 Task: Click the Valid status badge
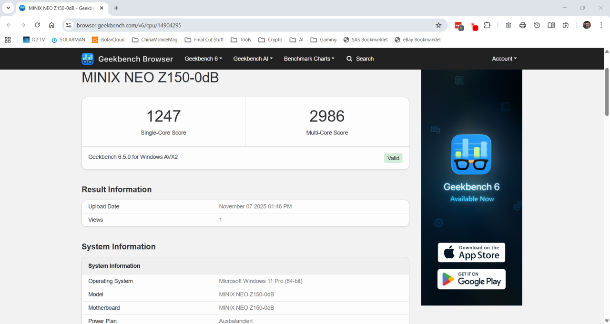click(x=393, y=158)
